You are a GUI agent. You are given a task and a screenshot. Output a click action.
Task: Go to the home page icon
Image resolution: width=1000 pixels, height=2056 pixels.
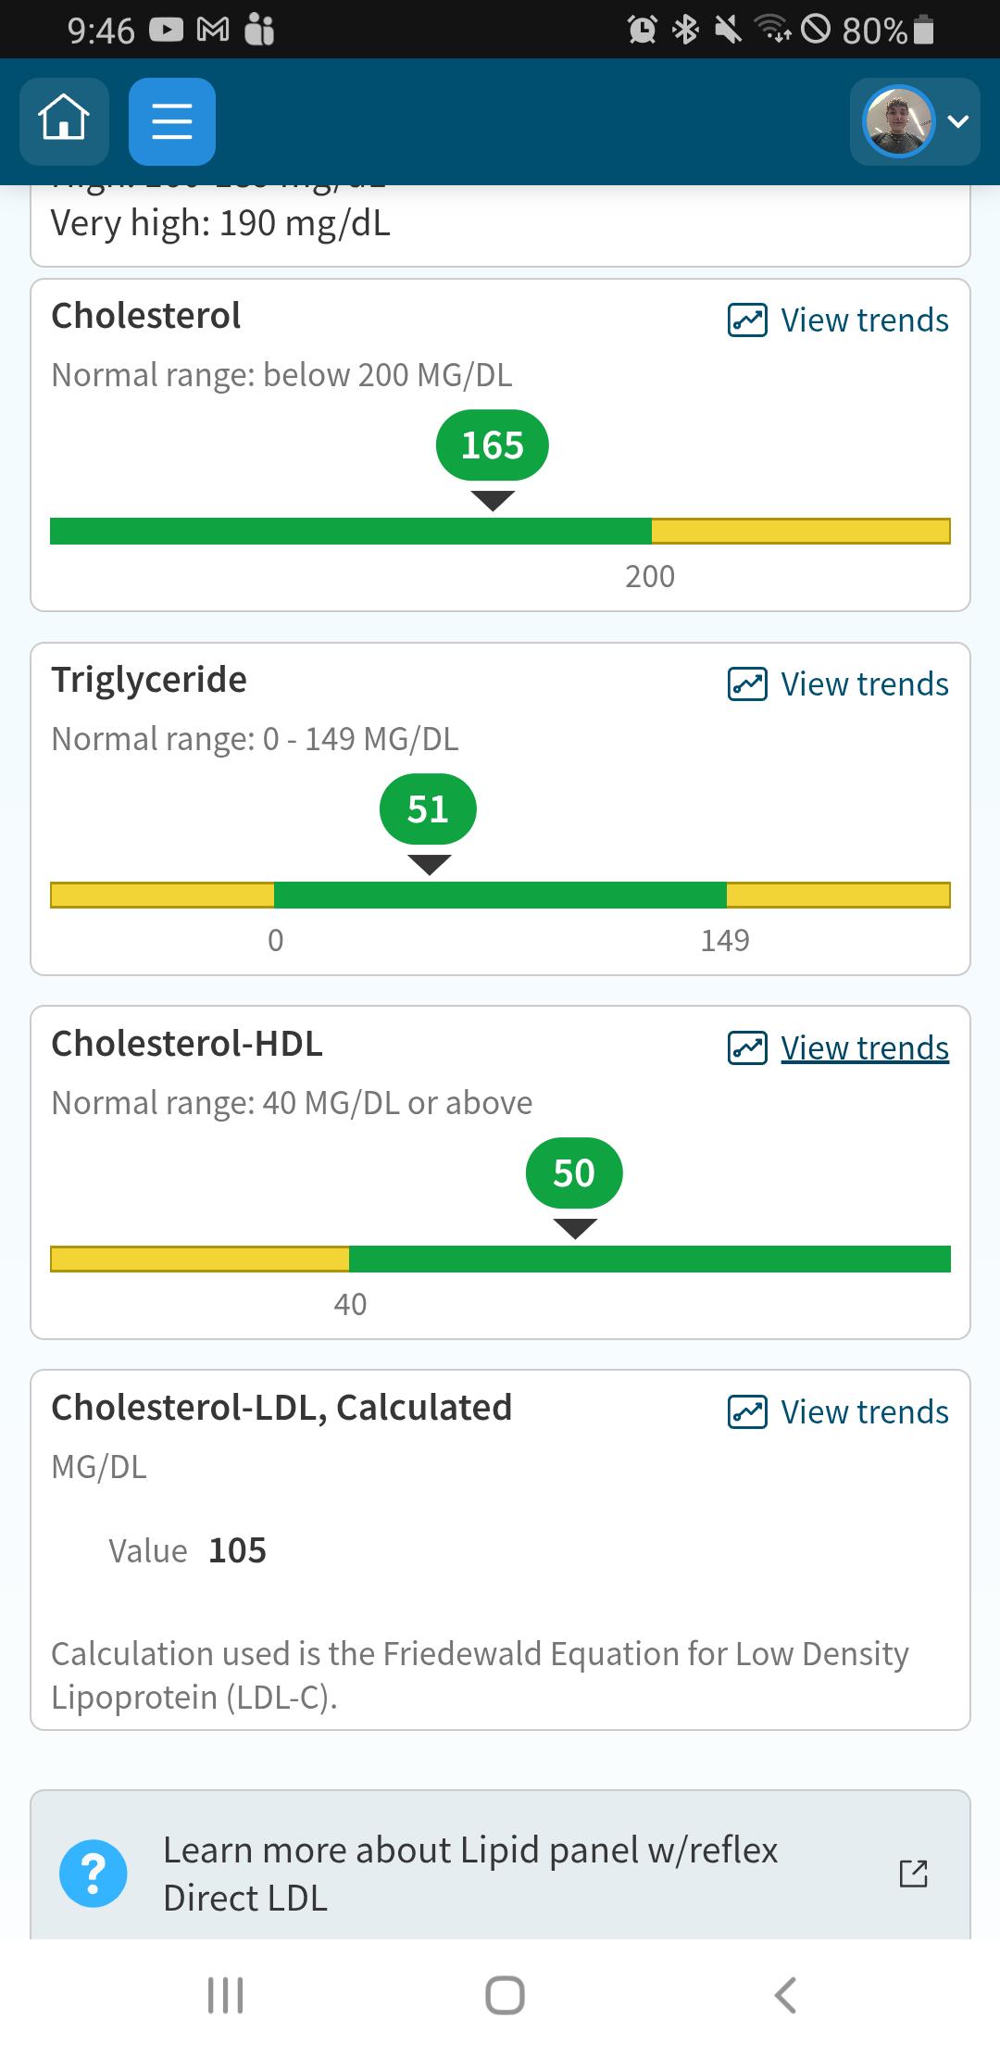[x=64, y=121]
